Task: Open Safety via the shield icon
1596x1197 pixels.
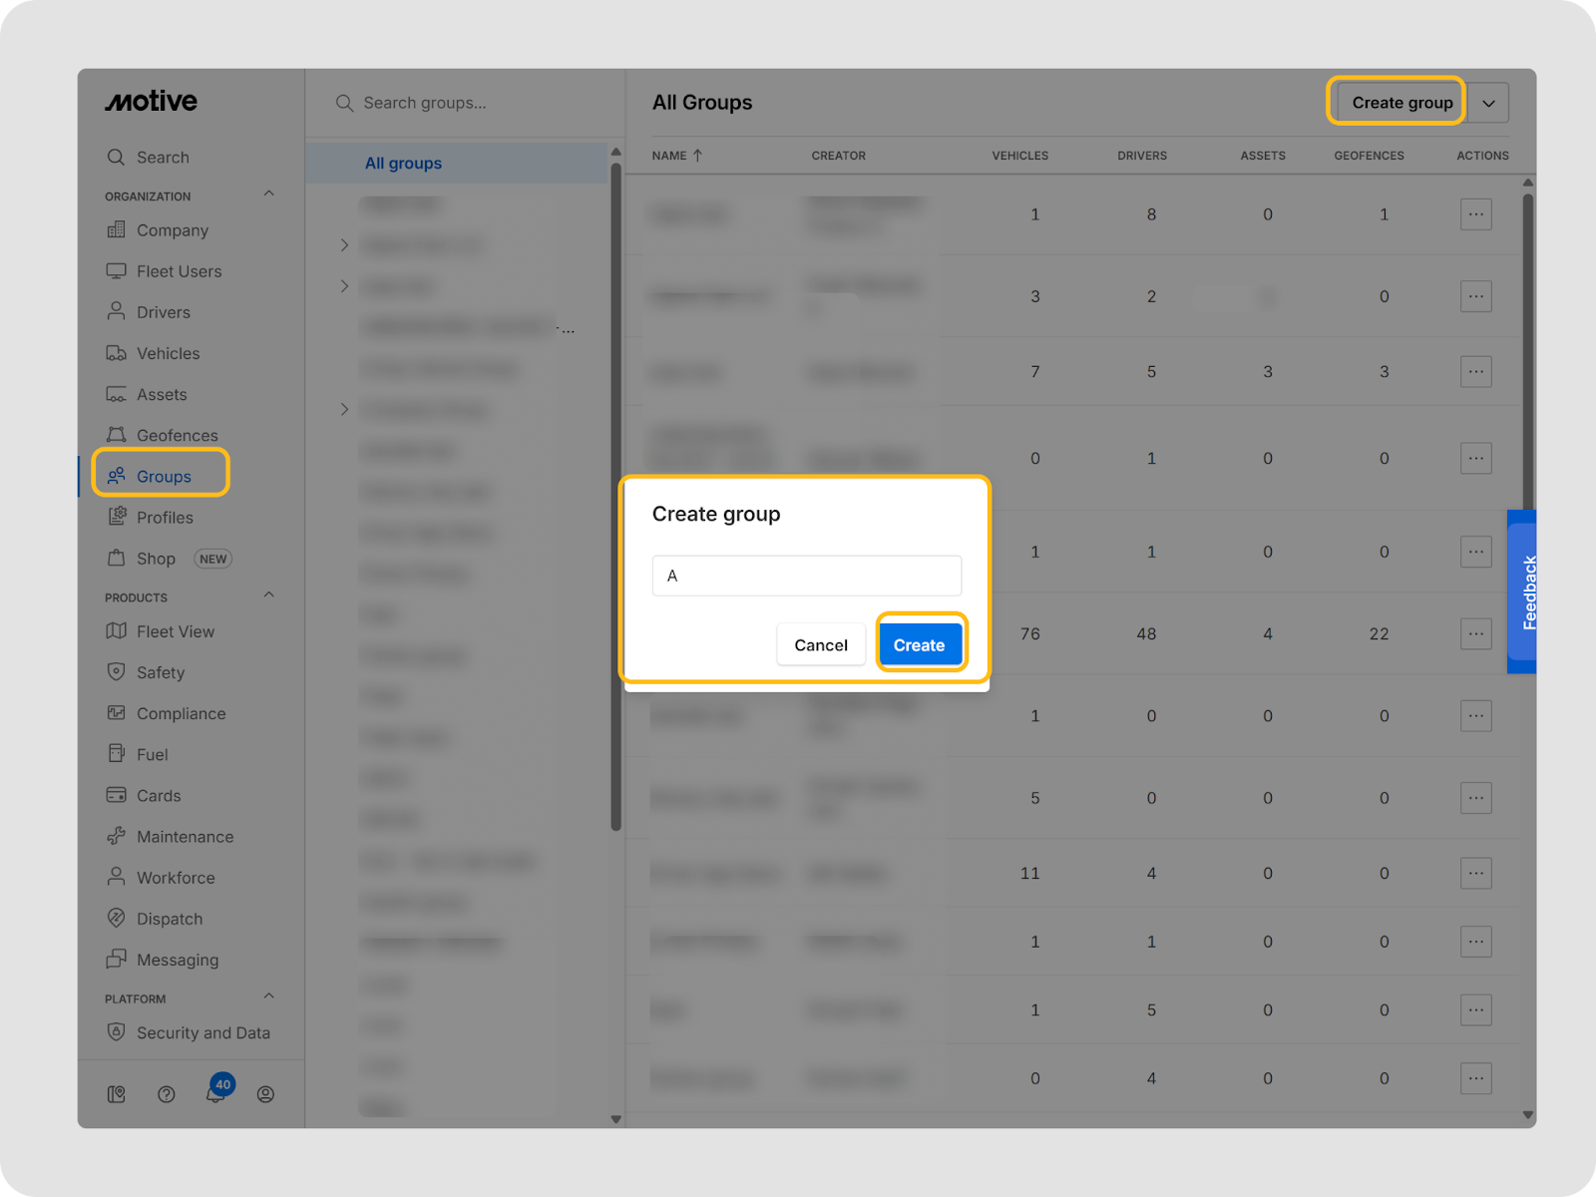Action: coord(117,672)
